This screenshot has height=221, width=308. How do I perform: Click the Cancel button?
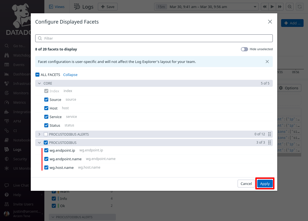tap(246, 184)
